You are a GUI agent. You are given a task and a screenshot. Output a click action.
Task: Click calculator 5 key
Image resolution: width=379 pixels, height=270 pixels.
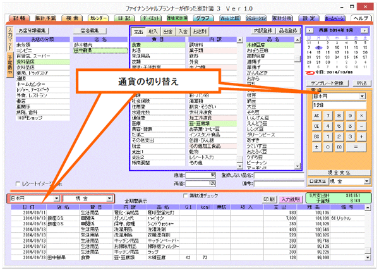point(339,126)
